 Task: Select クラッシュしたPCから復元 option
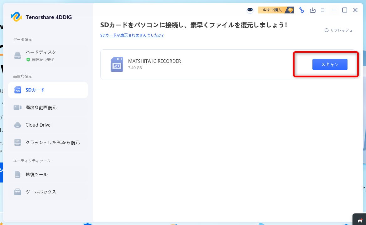pyautogui.click(x=53, y=142)
